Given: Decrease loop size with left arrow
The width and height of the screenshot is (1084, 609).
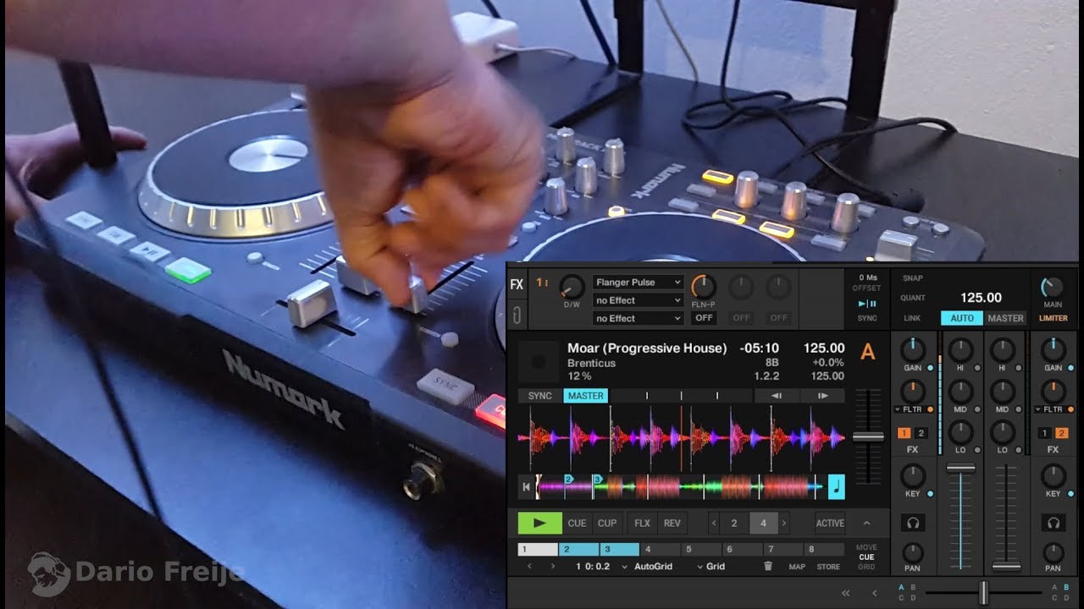Looking at the screenshot, I should pyautogui.click(x=714, y=524).
